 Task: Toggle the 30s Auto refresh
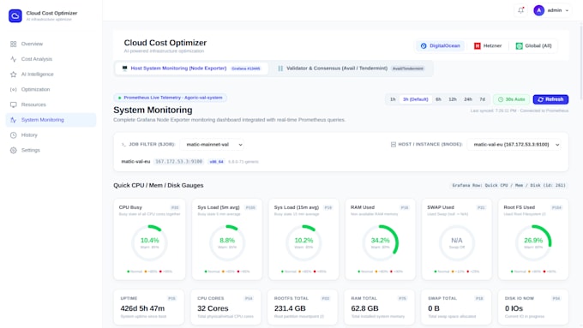(x=511, y=99)
